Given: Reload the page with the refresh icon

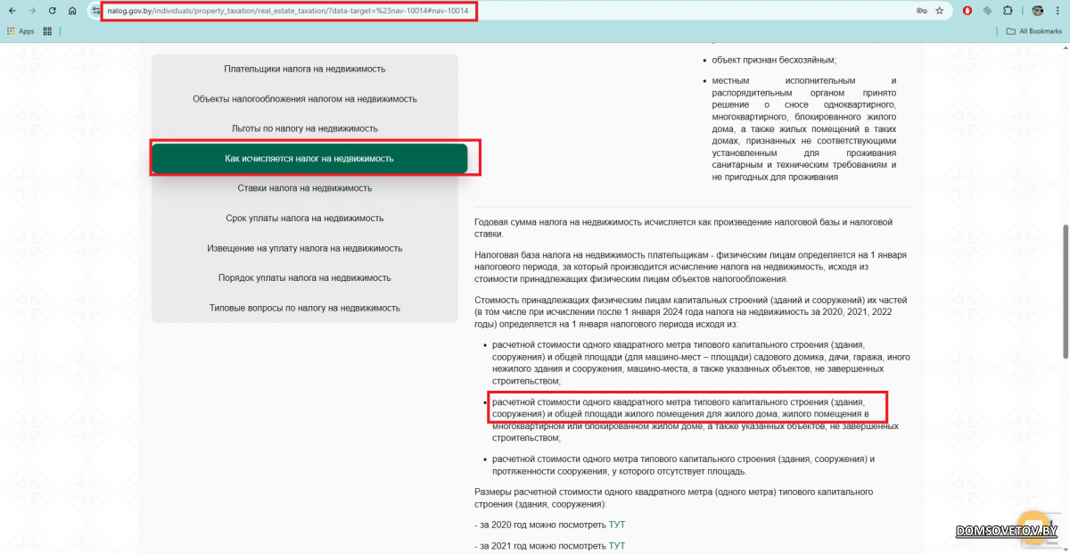Looking at the screenshot, I should click(x=53, y=11).
